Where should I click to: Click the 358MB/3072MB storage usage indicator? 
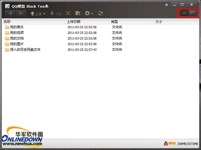188,143
